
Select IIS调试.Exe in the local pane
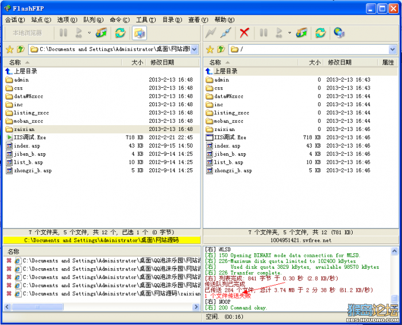[x=102, y=137]
